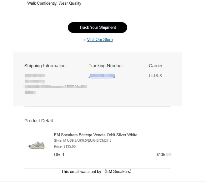Click the Tracking Number column heading
Image resolution: width=206 pixels, height=182 pixels.
106,66
